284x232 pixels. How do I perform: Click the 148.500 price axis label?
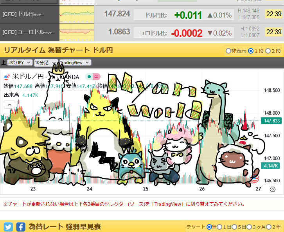272,90
